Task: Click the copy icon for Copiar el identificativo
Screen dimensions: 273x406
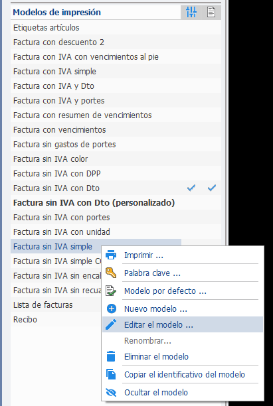Action: (x=111, y=374)
